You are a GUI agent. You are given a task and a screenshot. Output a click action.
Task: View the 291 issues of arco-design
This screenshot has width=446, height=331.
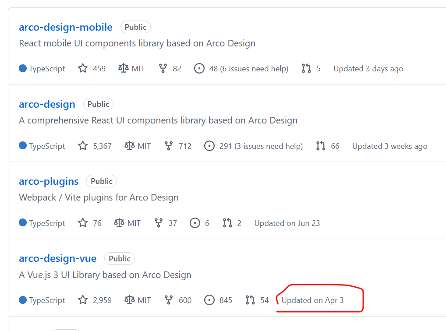[261, 146]
